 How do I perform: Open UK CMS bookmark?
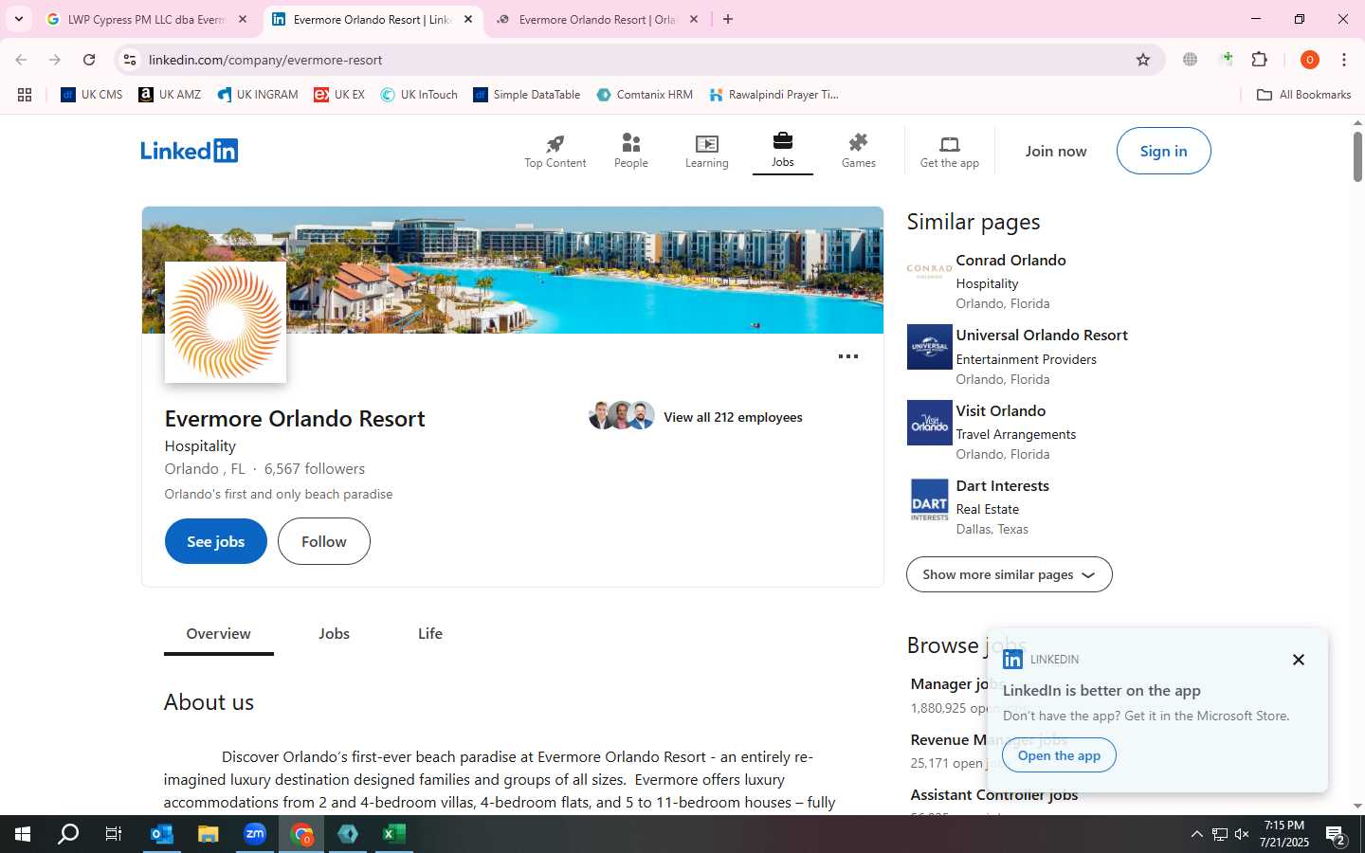[92, 95]
